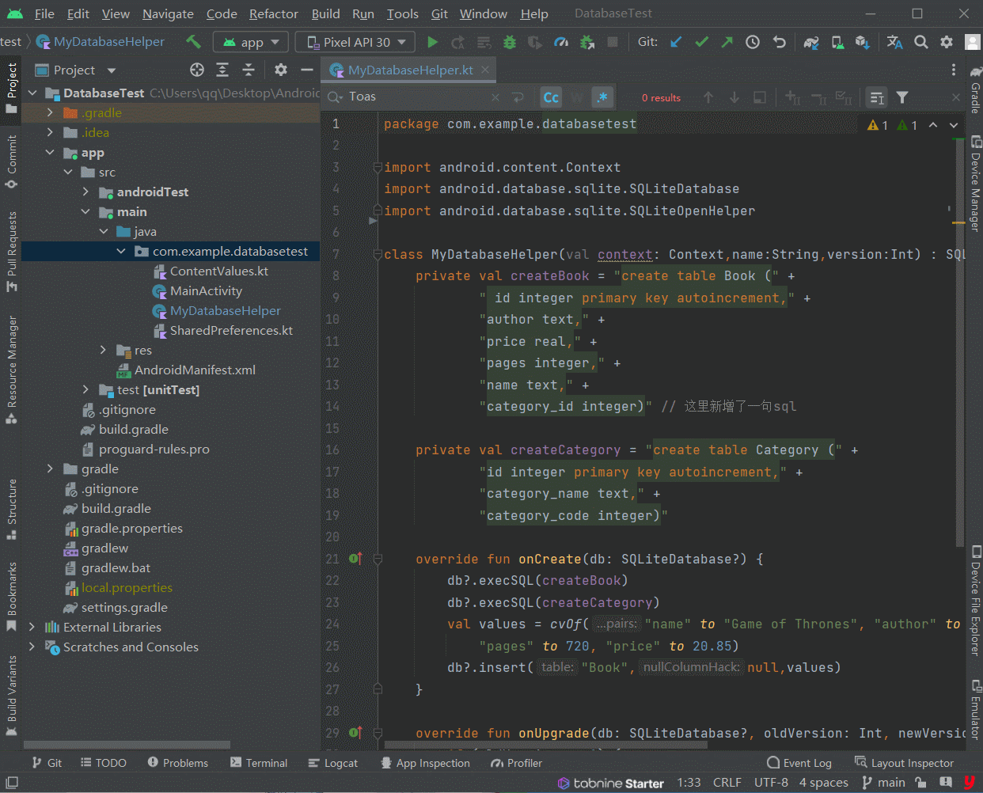Image resolution: width=983 pixels, height=793 pixels.
Task: Toggle Words option in the find bar
Action: tap(577, 97)
